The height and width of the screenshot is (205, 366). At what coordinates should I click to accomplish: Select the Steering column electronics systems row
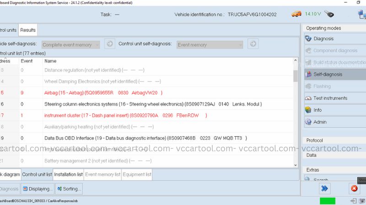click(146, 104)
